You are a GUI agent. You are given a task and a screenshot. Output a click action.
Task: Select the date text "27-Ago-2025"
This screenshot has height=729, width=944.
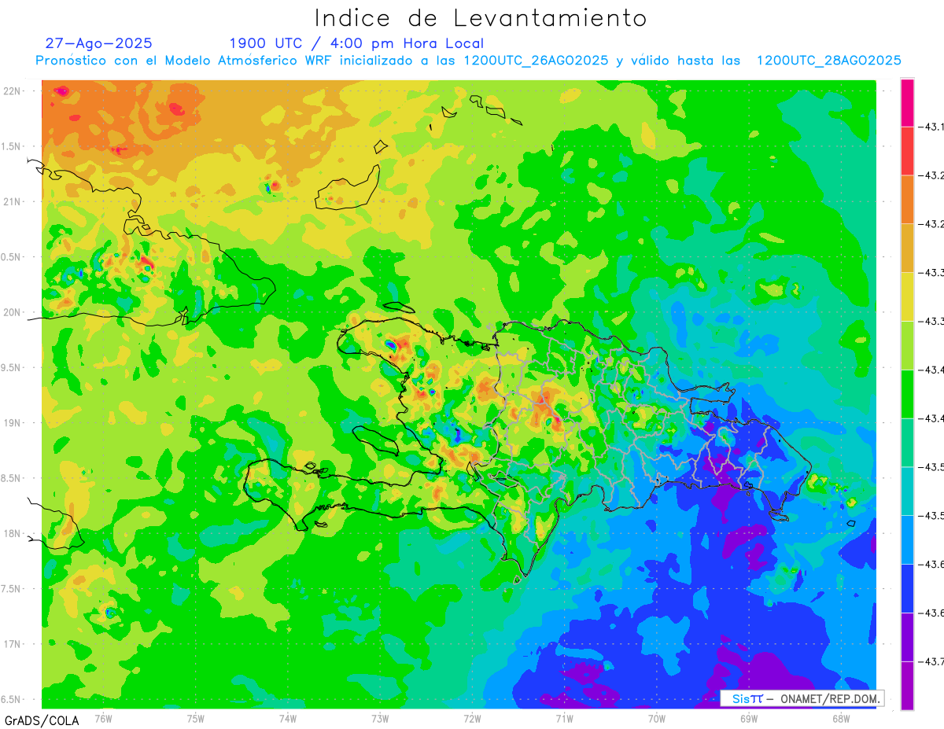coord(98,43)
